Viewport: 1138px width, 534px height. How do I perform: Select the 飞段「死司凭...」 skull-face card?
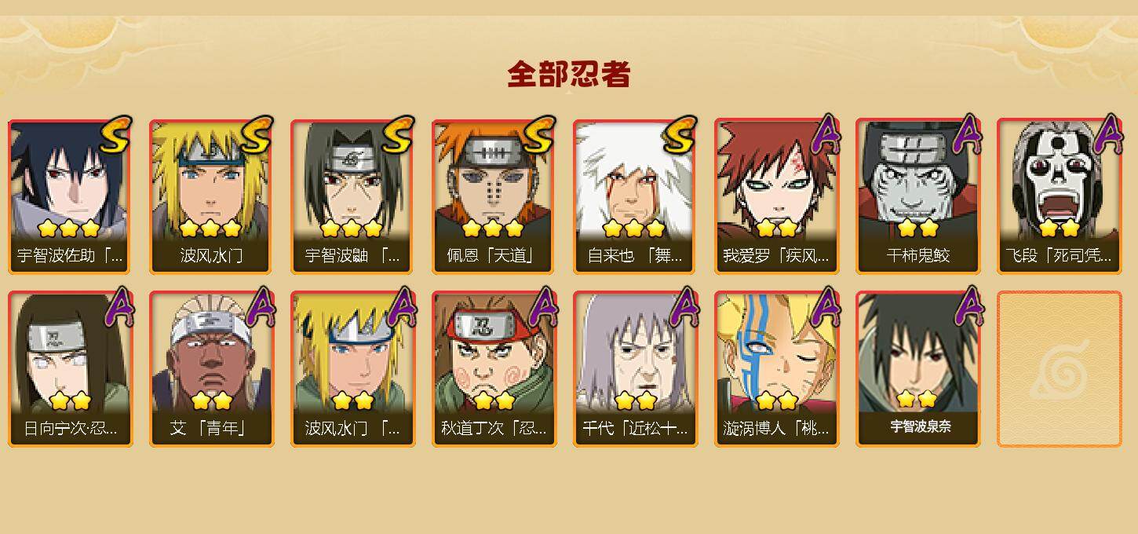coord(1059,196)
